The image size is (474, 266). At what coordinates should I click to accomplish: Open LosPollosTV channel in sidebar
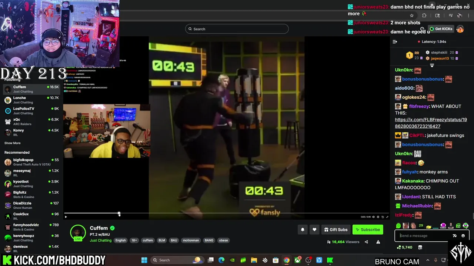click(x=31, y=111)
